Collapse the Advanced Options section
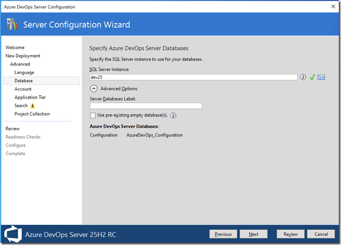 pyautogui.click(x=94, y=88)
